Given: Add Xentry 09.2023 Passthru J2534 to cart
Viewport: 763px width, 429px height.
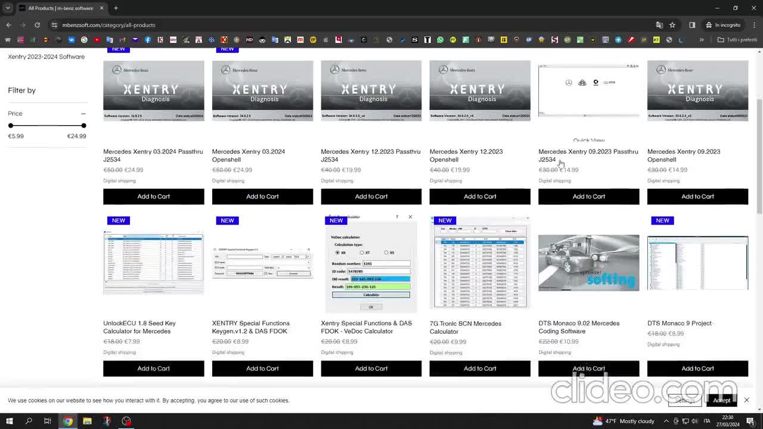Looking at the screenshot, I should [x=589, y=197].
